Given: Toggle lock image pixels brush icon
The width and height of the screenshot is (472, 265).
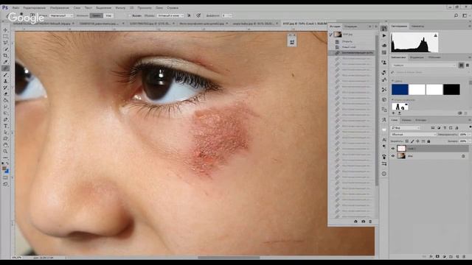Looking at the screenshot, I should (x=412, y=141).
